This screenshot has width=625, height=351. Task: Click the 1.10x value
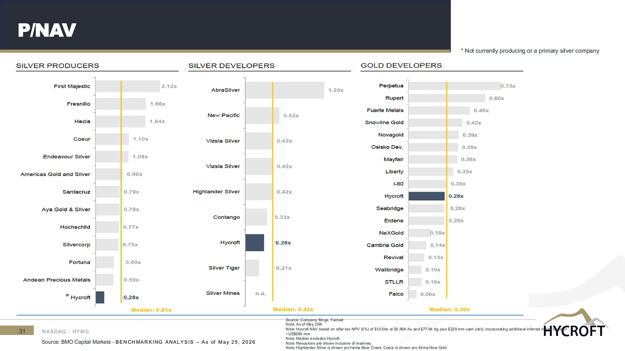tap(141, 139)
